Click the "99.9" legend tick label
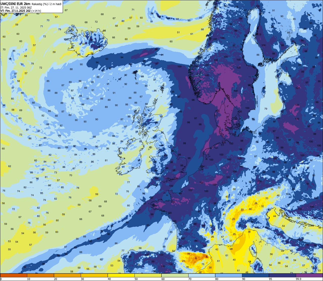This screenshot has width=323, height=281. [x=299, y=279]
